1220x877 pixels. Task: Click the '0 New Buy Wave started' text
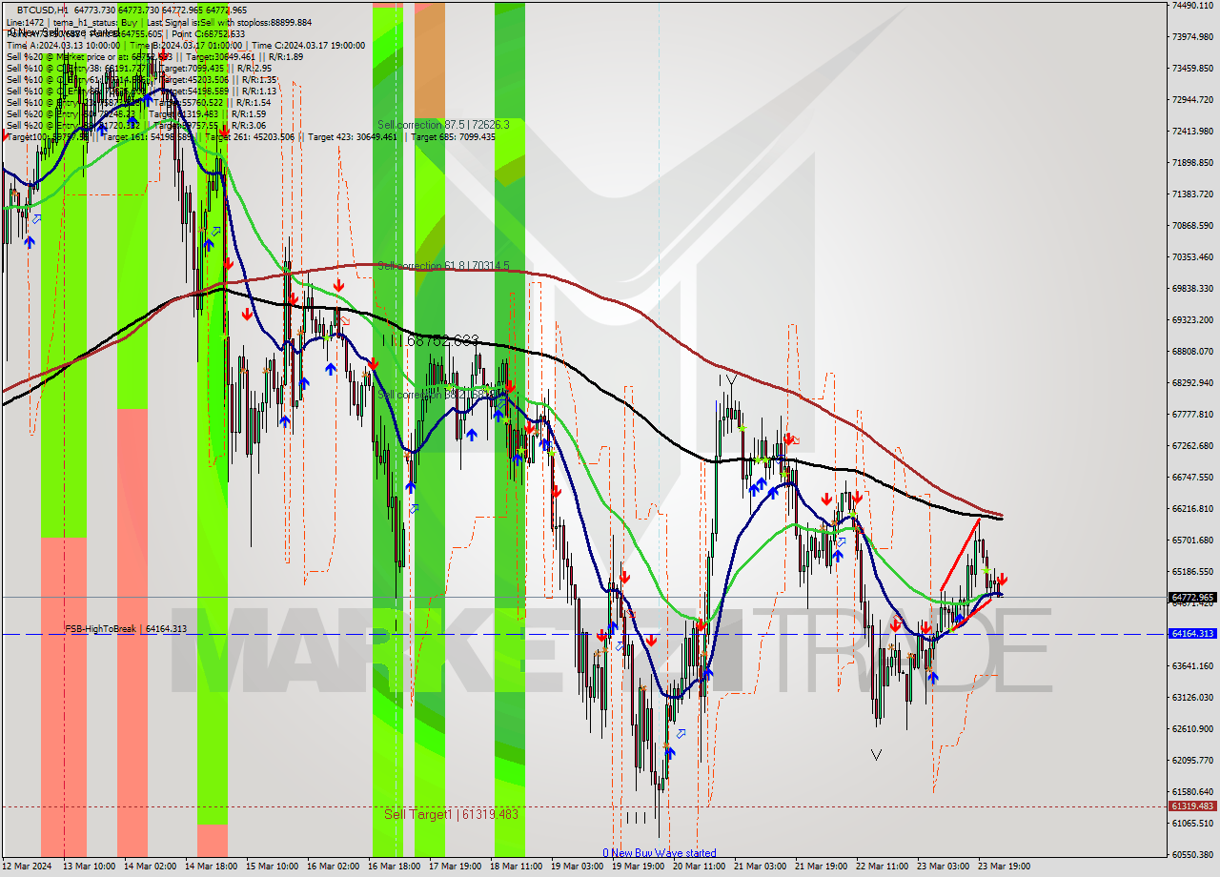click(x=659, y=853)
